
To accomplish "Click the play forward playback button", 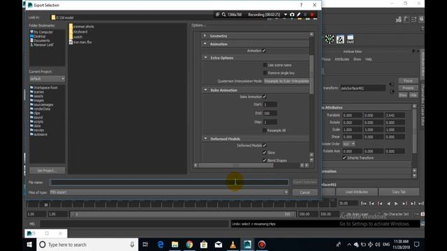I will (x=396, y=204).
